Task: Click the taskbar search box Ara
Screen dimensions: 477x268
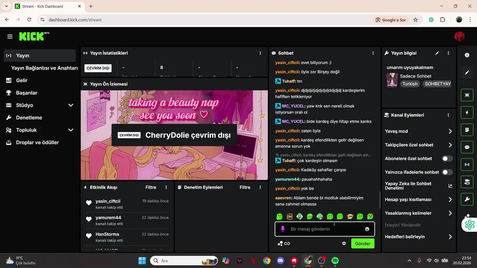Action: 184,261
